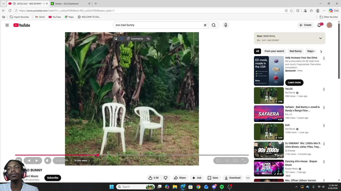Open the YouTube guide hamburger menu
The image size is (341, 191).
7,25
